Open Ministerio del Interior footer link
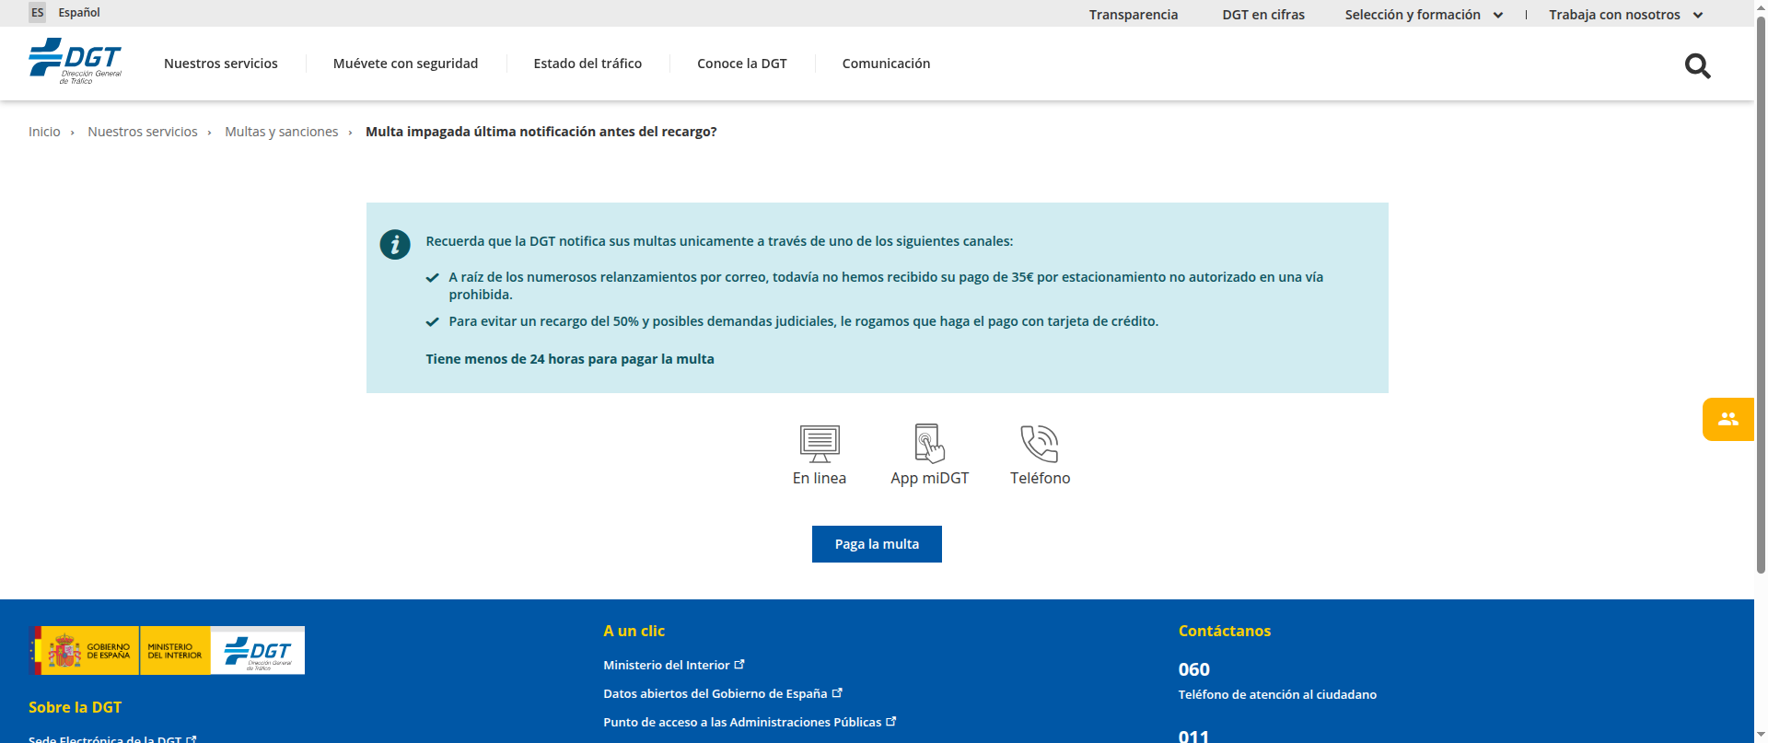This screenshot has height=743, width=1768. [666, 665]
